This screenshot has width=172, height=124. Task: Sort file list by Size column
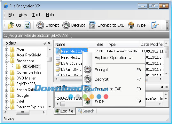coord(97,45)
